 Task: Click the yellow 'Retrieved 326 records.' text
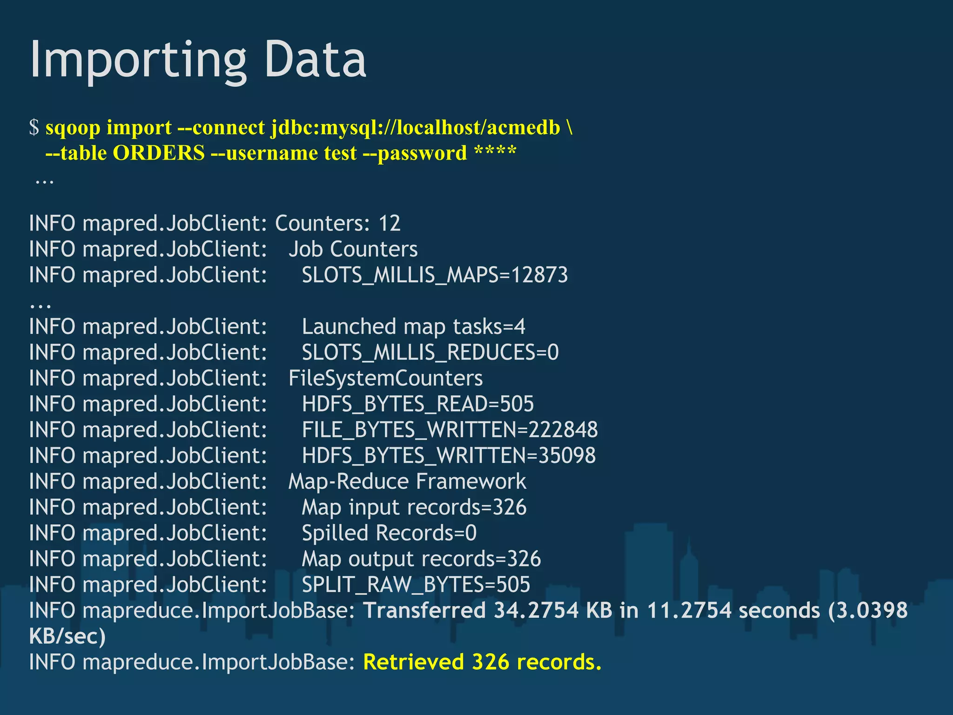point(483,662)
